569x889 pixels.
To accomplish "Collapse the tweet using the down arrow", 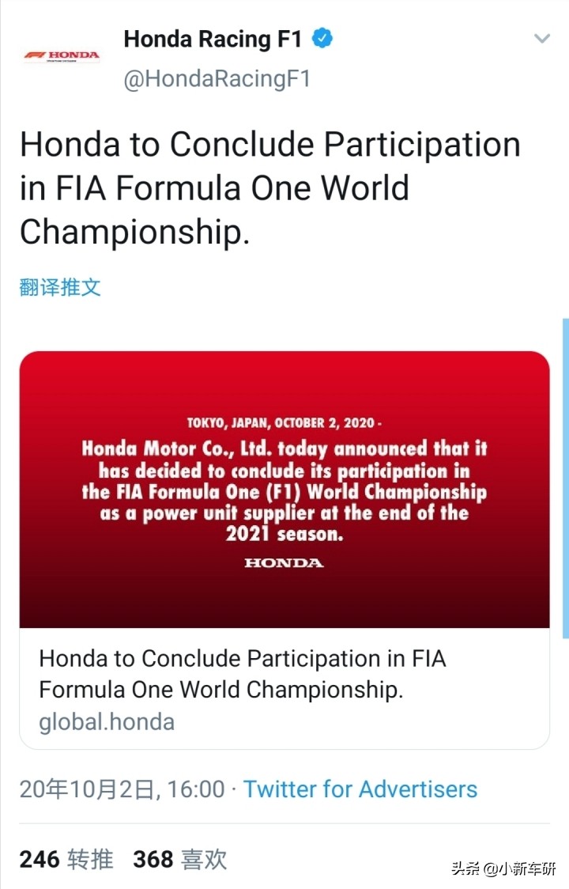I will click(542, 38).
